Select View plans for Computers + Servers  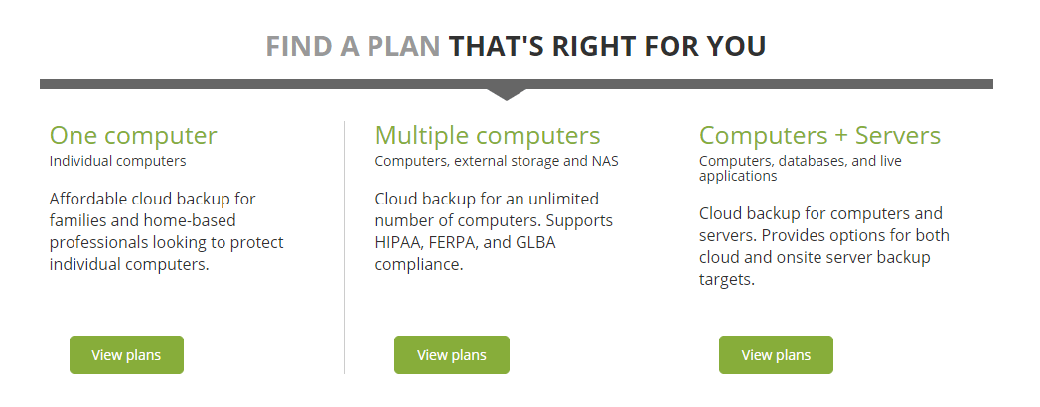tap(776, 354)
